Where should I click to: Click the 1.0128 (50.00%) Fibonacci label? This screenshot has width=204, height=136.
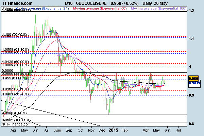15,62
